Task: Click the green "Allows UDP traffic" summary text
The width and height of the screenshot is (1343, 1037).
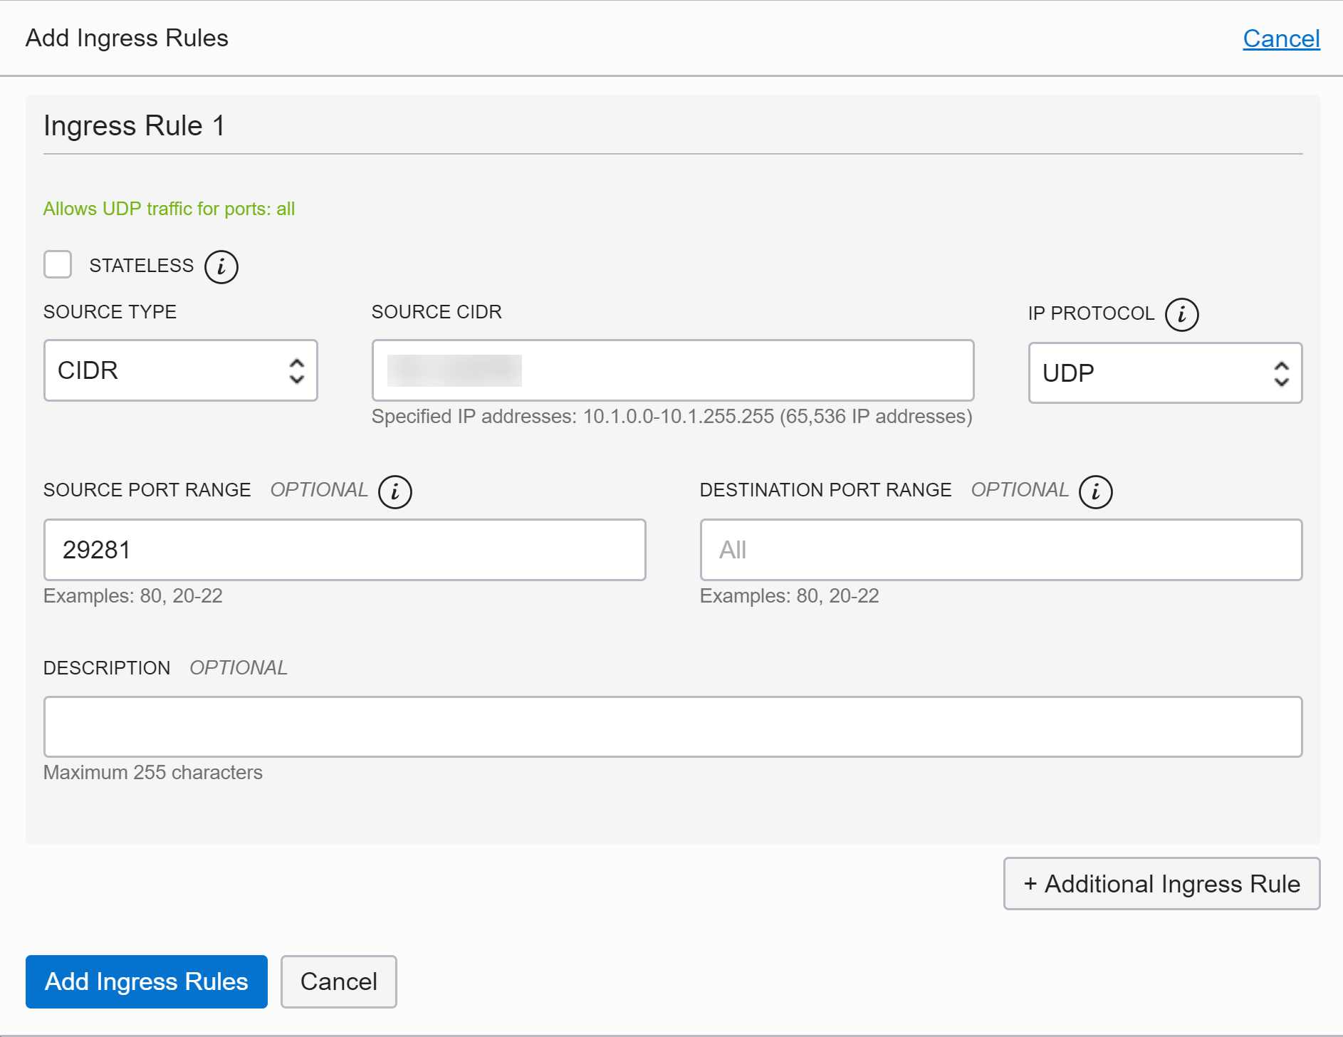Action: coord(169,209)
